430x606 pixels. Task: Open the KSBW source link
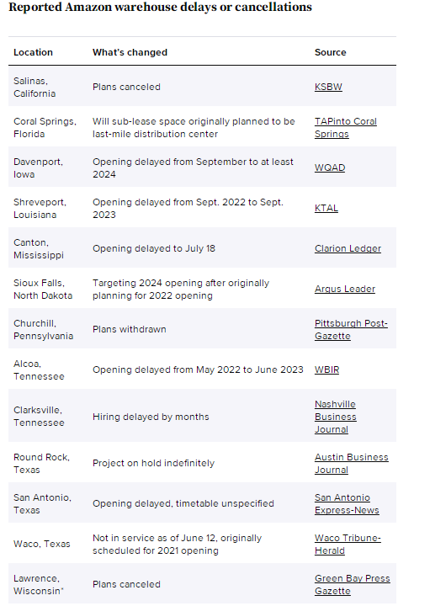tap(328, 87)
